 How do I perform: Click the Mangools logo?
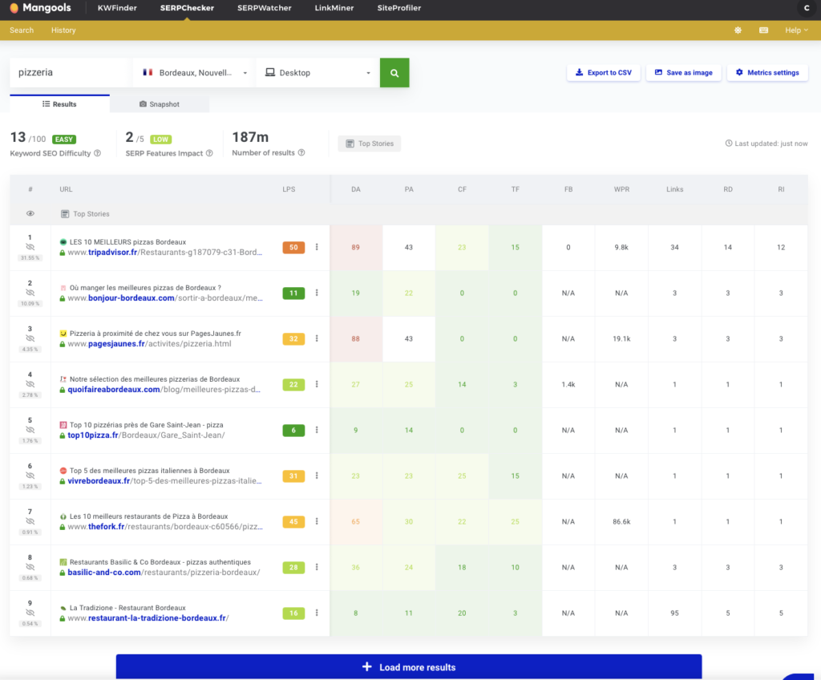40,8
